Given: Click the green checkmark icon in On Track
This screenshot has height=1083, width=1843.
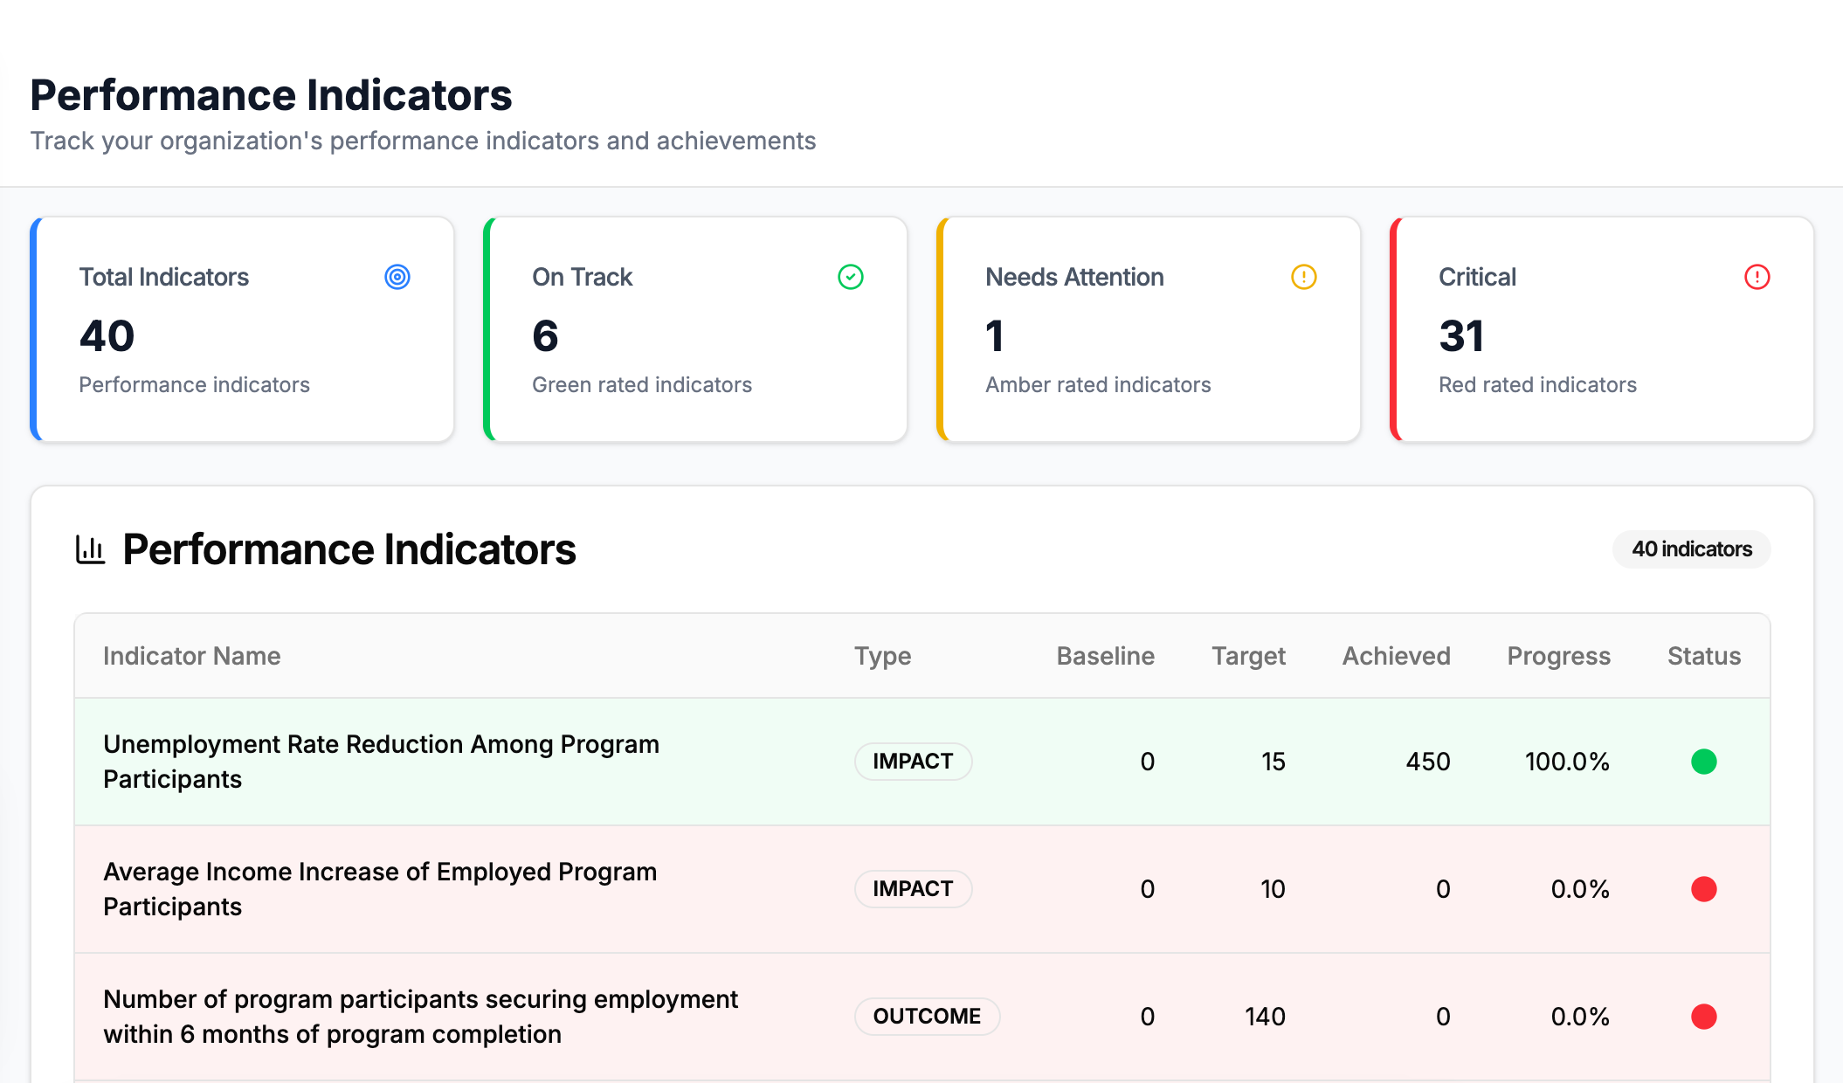Looking at the screenshot, I should click(x=851, y=277).
